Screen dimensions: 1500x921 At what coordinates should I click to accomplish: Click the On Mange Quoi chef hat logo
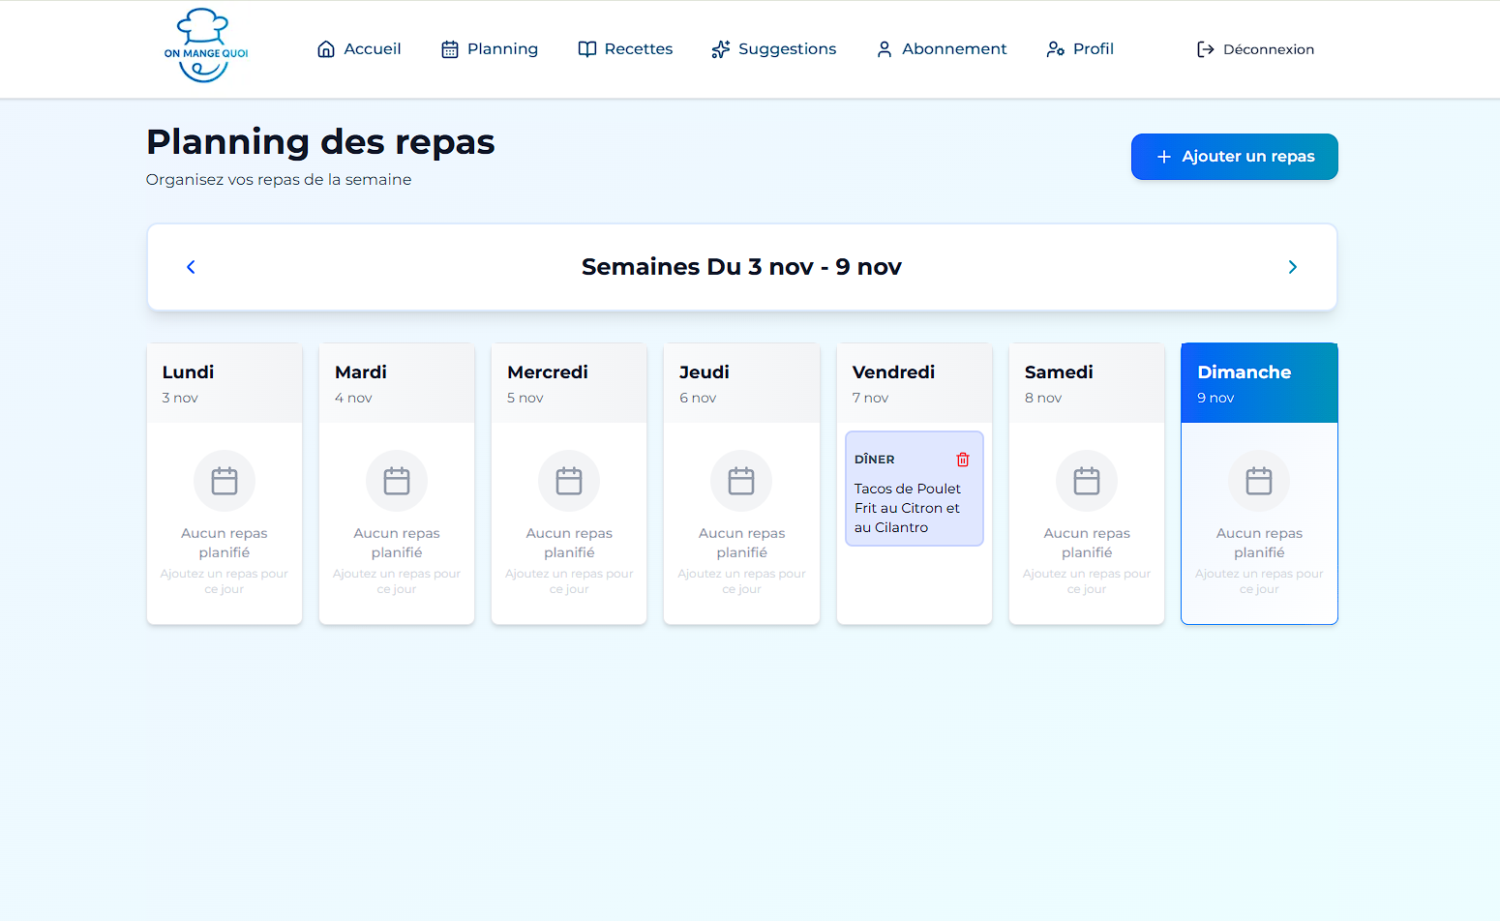206,46
